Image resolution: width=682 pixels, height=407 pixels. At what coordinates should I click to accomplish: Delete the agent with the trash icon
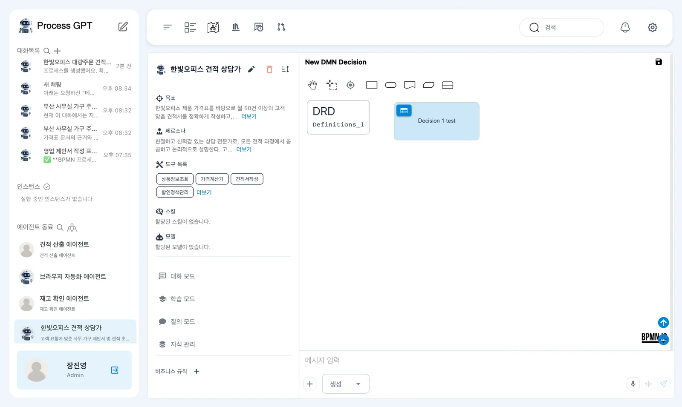[269, 69]
